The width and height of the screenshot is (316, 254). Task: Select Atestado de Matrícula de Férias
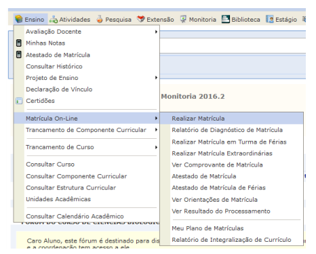231,188
